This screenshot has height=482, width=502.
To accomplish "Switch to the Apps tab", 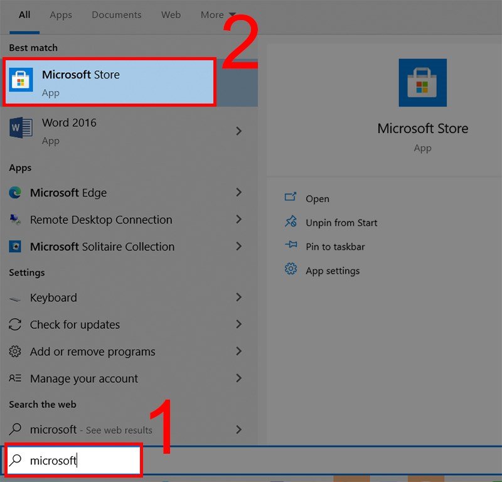I will [60, 14].
